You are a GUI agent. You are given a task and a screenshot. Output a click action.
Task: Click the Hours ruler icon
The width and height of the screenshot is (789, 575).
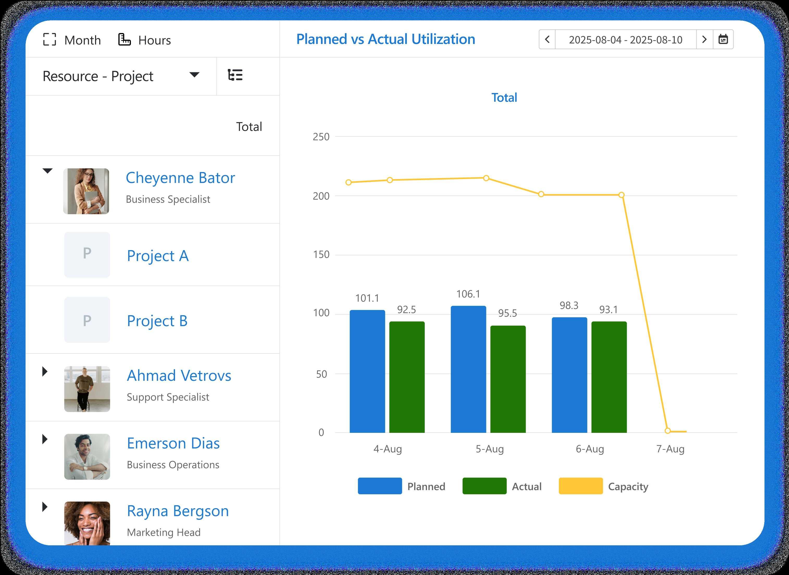(124, 40)
